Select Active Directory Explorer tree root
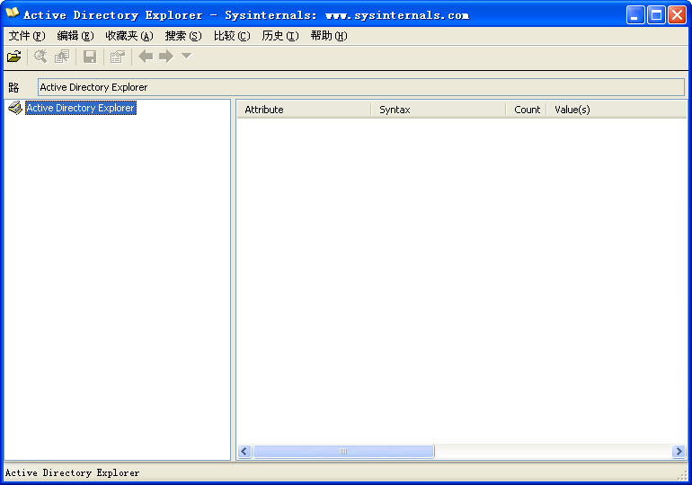This screenshot has height=485, width=692. (x=80, y=108)
